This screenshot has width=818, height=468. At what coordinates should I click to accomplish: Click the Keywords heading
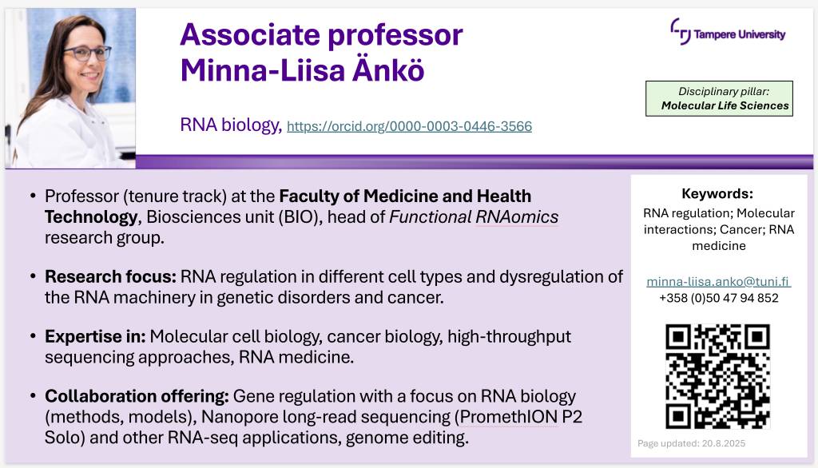[x=717, y=193]
